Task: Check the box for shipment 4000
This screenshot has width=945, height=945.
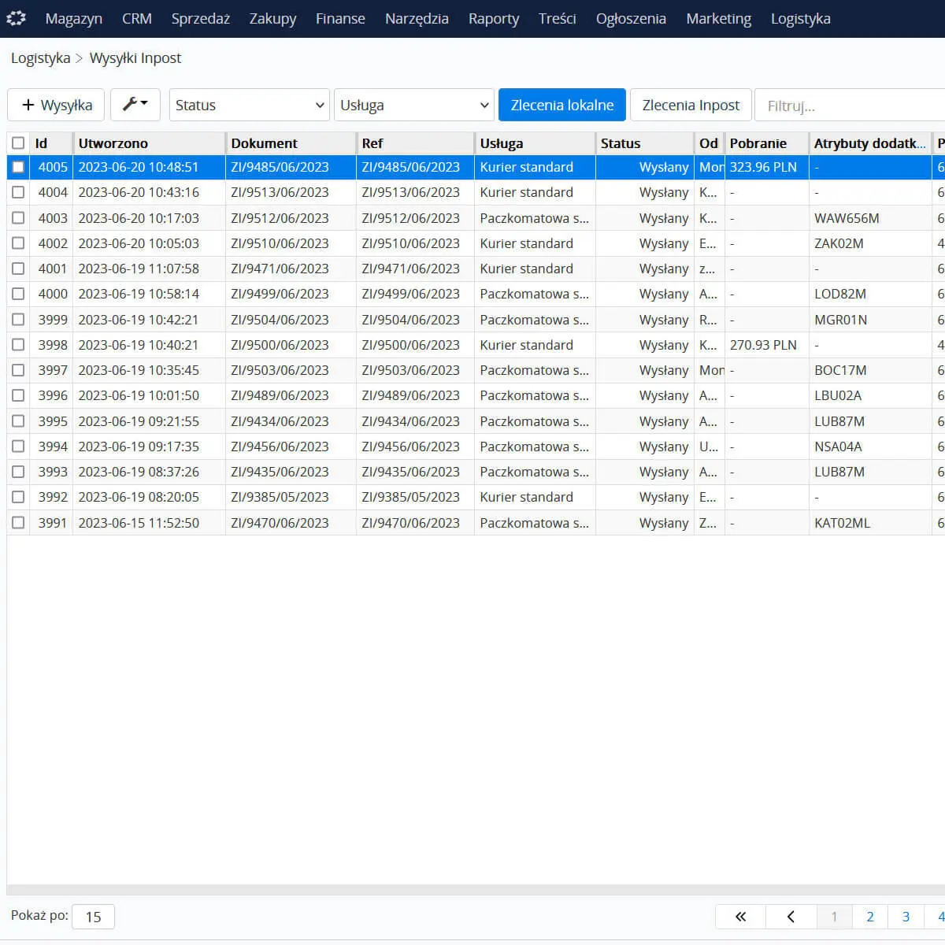Action: pyautogui.click(x=18, y=294)
